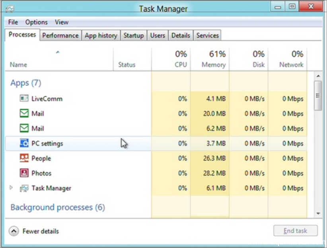Open the Options menu
This screenshot has width=327, height=248.
click(x=36, y=22)
